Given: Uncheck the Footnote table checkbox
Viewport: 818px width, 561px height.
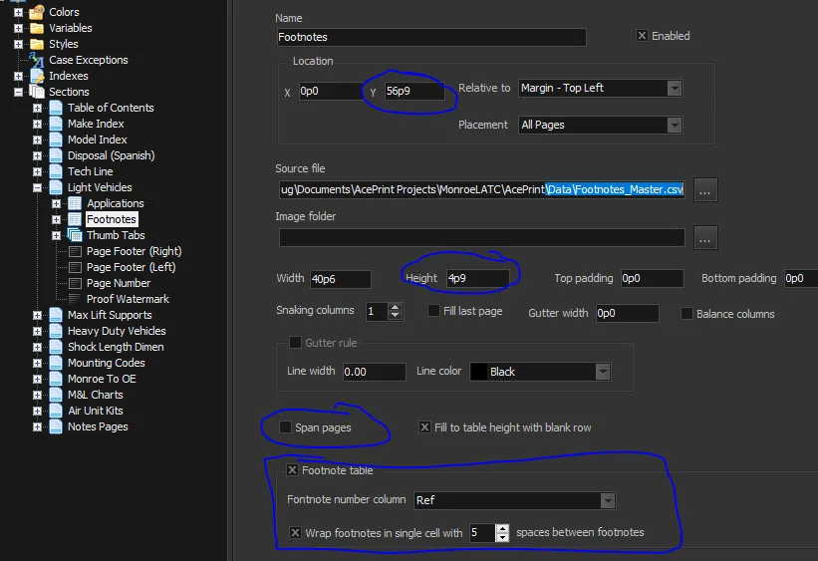Looking at the screenshot, I should [293, 470].
